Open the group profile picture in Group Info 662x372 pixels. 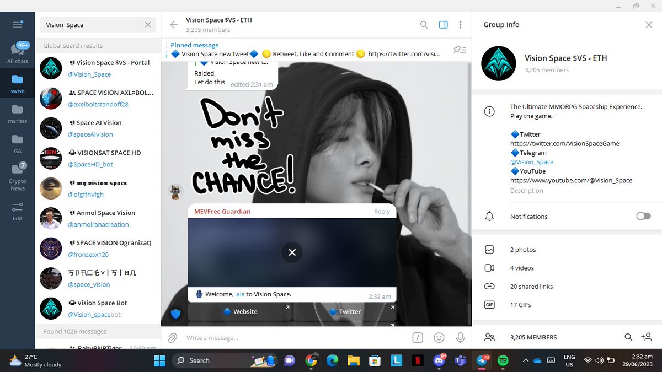pyautogui.click(x=498, y=63)
